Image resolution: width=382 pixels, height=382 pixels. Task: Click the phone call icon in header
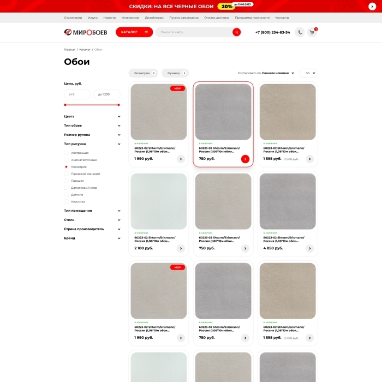click(x=300, y=32)
